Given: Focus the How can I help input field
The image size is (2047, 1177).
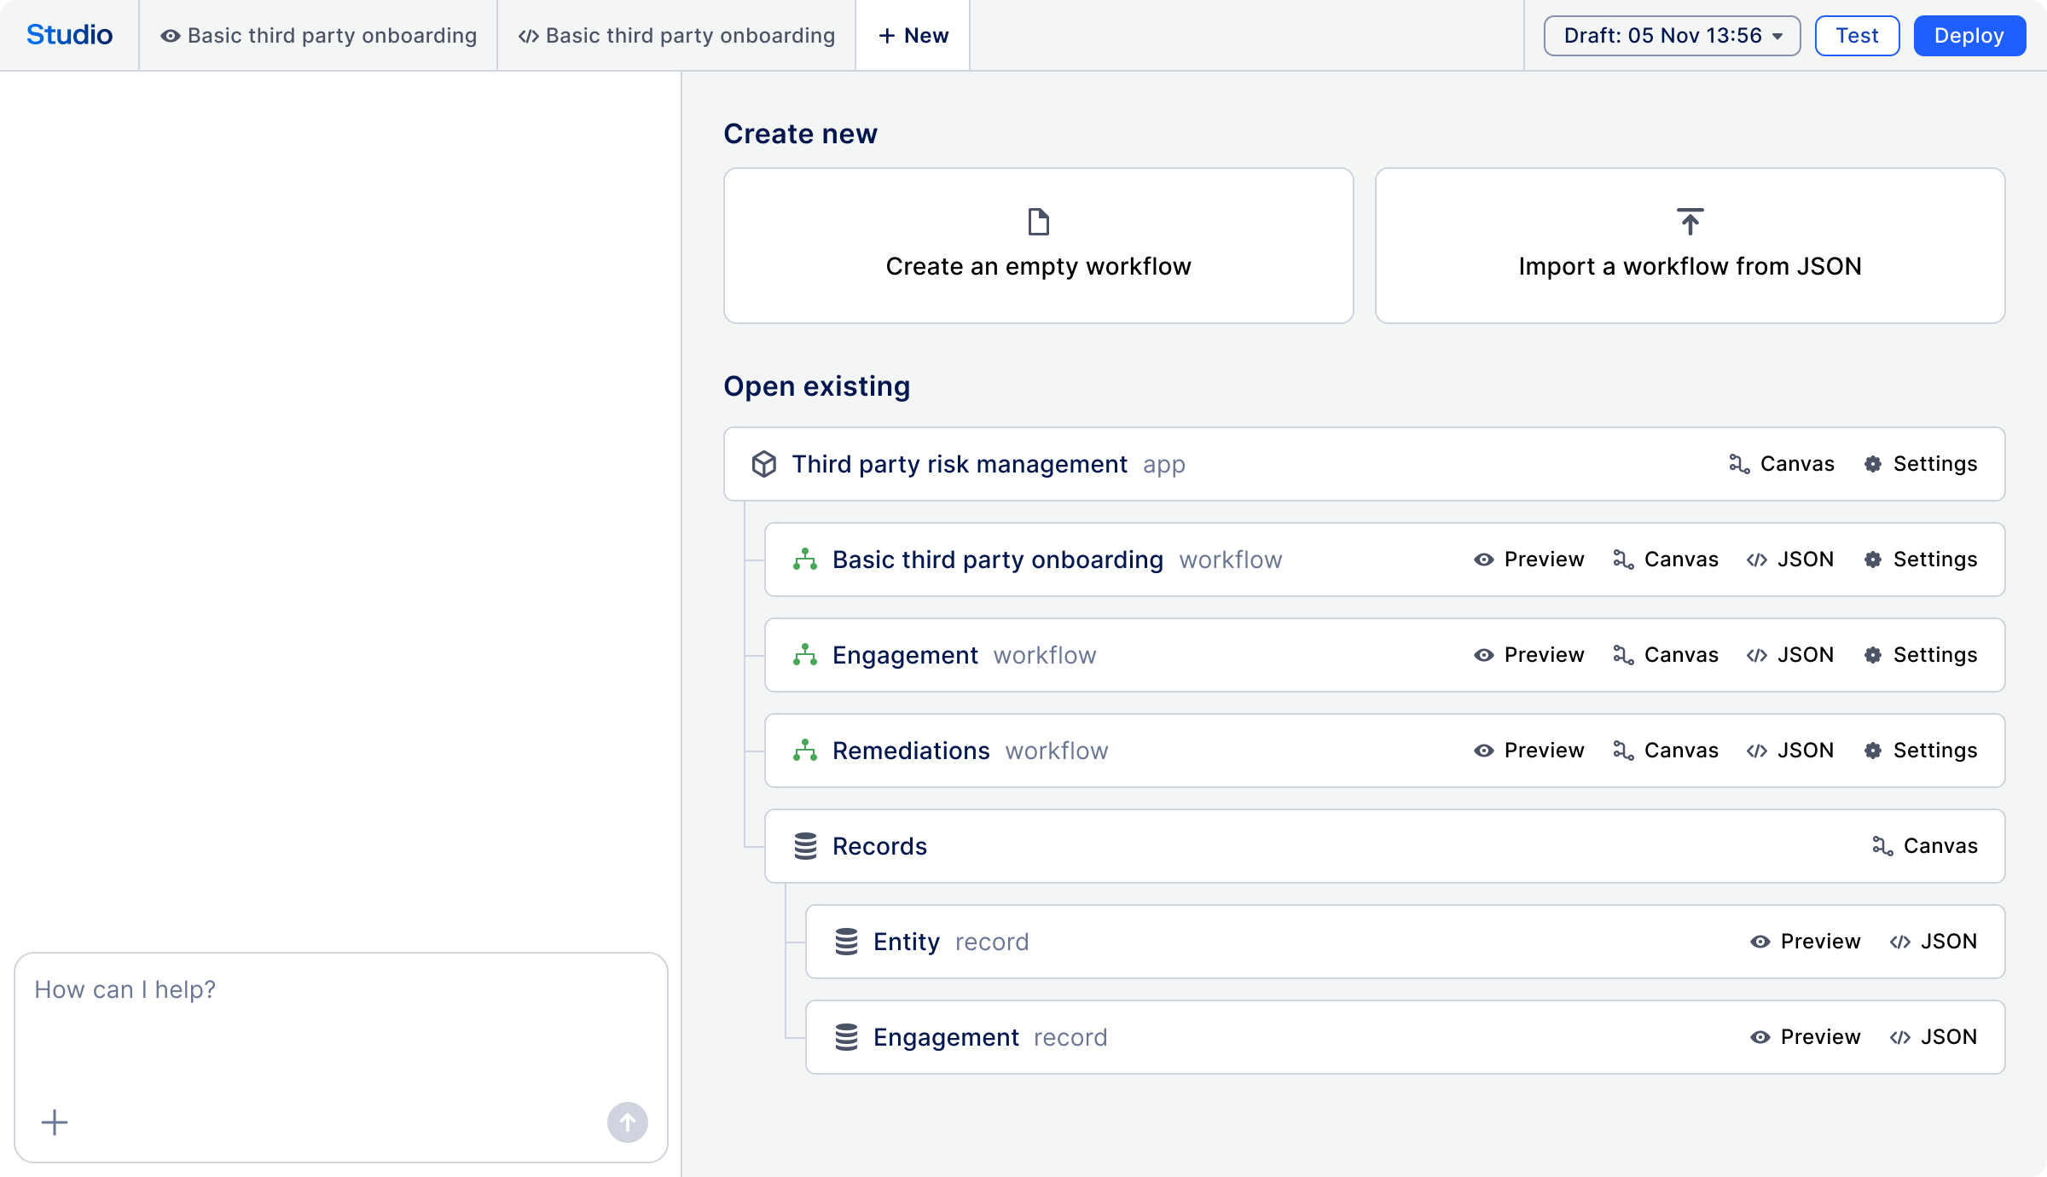Looking at the screenshot, I should [341, 1023].
